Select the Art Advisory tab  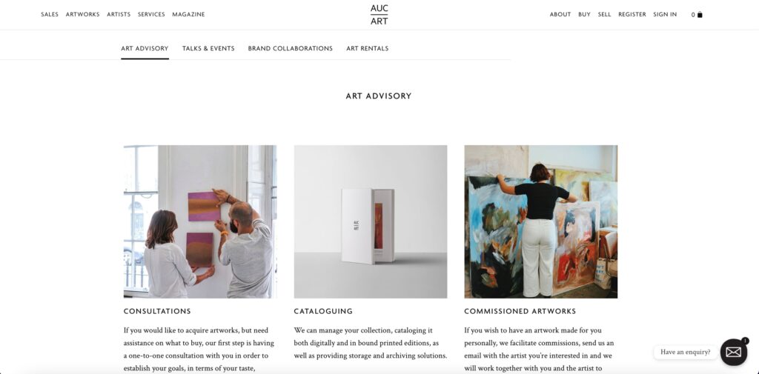[x=145, y=48]
